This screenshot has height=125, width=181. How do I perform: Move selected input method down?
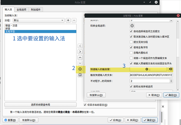[x=80, y=63]
